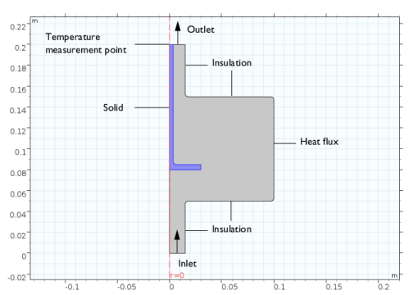Select the blue solid vertical rod
The image size is (409, 295).
[171, 104]
